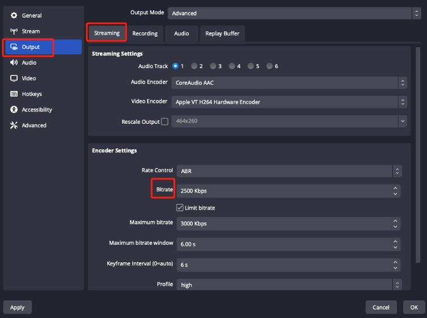Click the Accessibility person icon

[x=14, y=110]
